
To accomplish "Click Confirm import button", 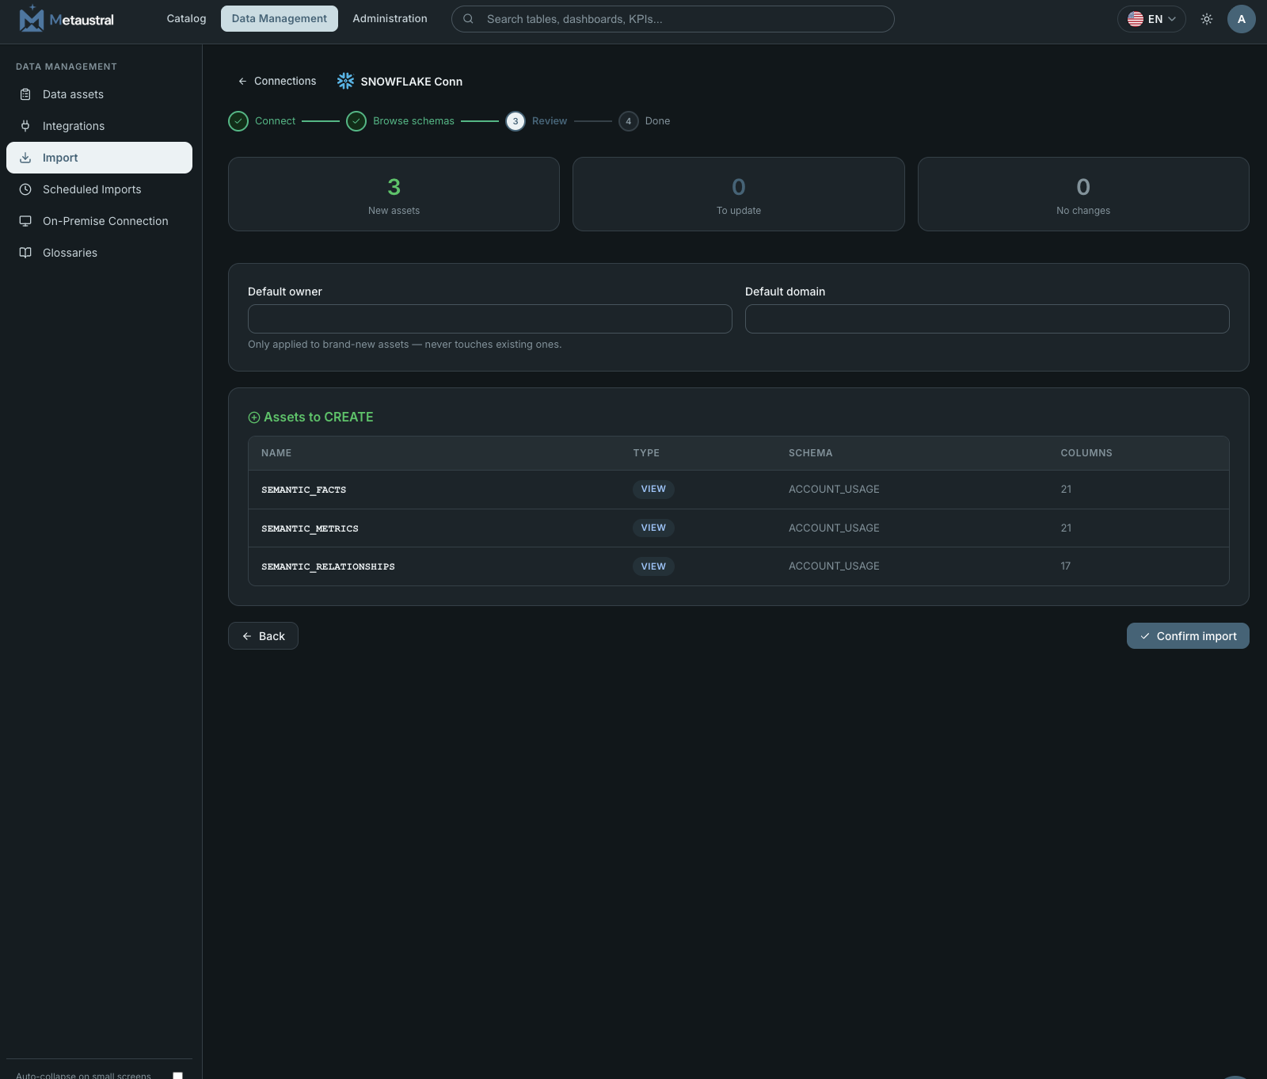I will tap(1188, 636).
